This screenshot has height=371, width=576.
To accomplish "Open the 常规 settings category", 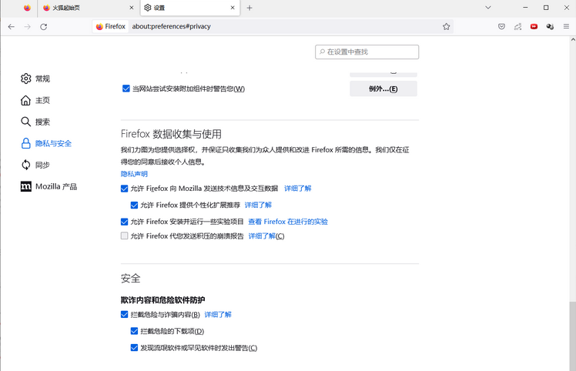I will coord(35,79).
